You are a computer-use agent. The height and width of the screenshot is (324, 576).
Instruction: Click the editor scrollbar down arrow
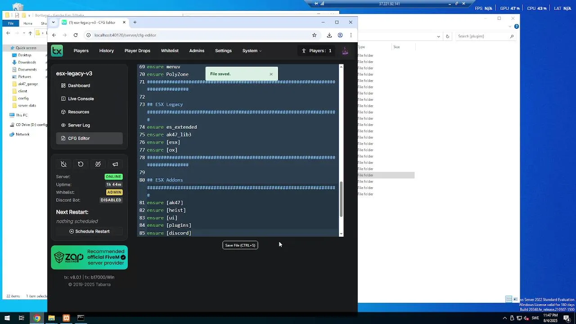tap(341, 234)
